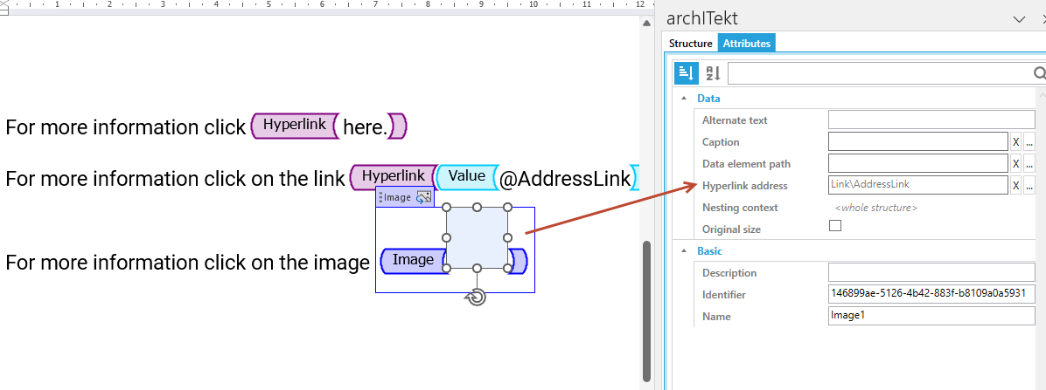Image resolution: width=1046 pixels, height=390 pixels.
Task: Click the Image closing tag bracket
Action: pos(519,262)
